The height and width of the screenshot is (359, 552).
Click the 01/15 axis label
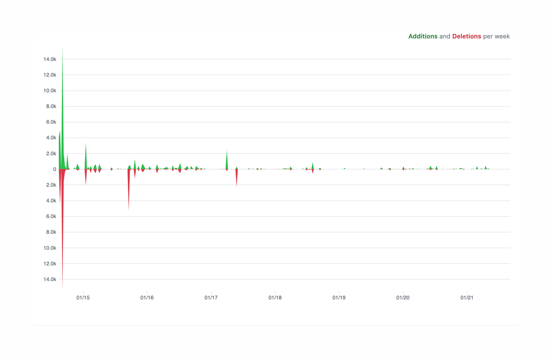[x=83, y=297]
